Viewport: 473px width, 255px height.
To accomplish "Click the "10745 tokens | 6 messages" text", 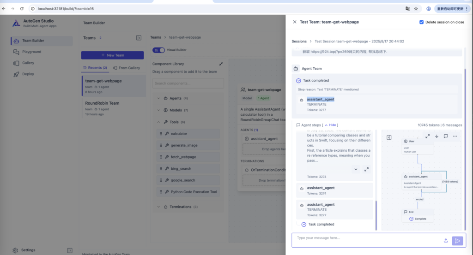I will tap(440, 125).
